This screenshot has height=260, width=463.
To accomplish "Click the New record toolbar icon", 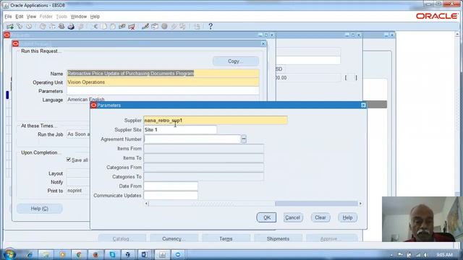I will [x=9, y=27].
